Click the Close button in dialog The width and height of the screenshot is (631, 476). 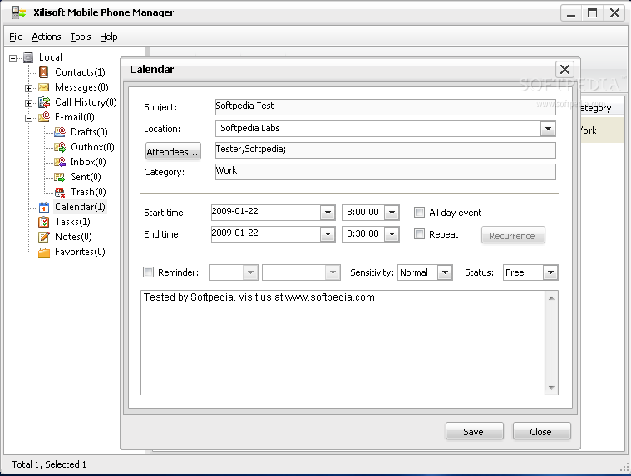coord(542,431)
